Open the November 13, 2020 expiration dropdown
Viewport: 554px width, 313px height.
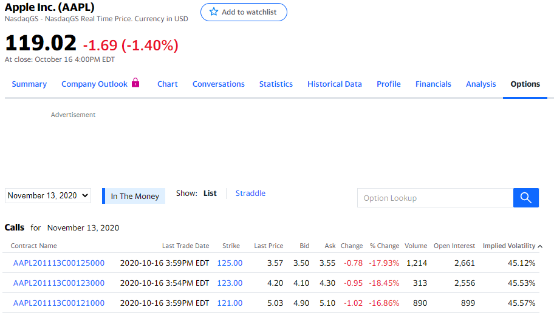pyautogui.click(x=48, y=196)
